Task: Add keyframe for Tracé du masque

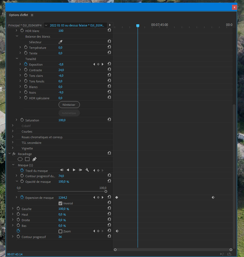Action: point(98,171)
